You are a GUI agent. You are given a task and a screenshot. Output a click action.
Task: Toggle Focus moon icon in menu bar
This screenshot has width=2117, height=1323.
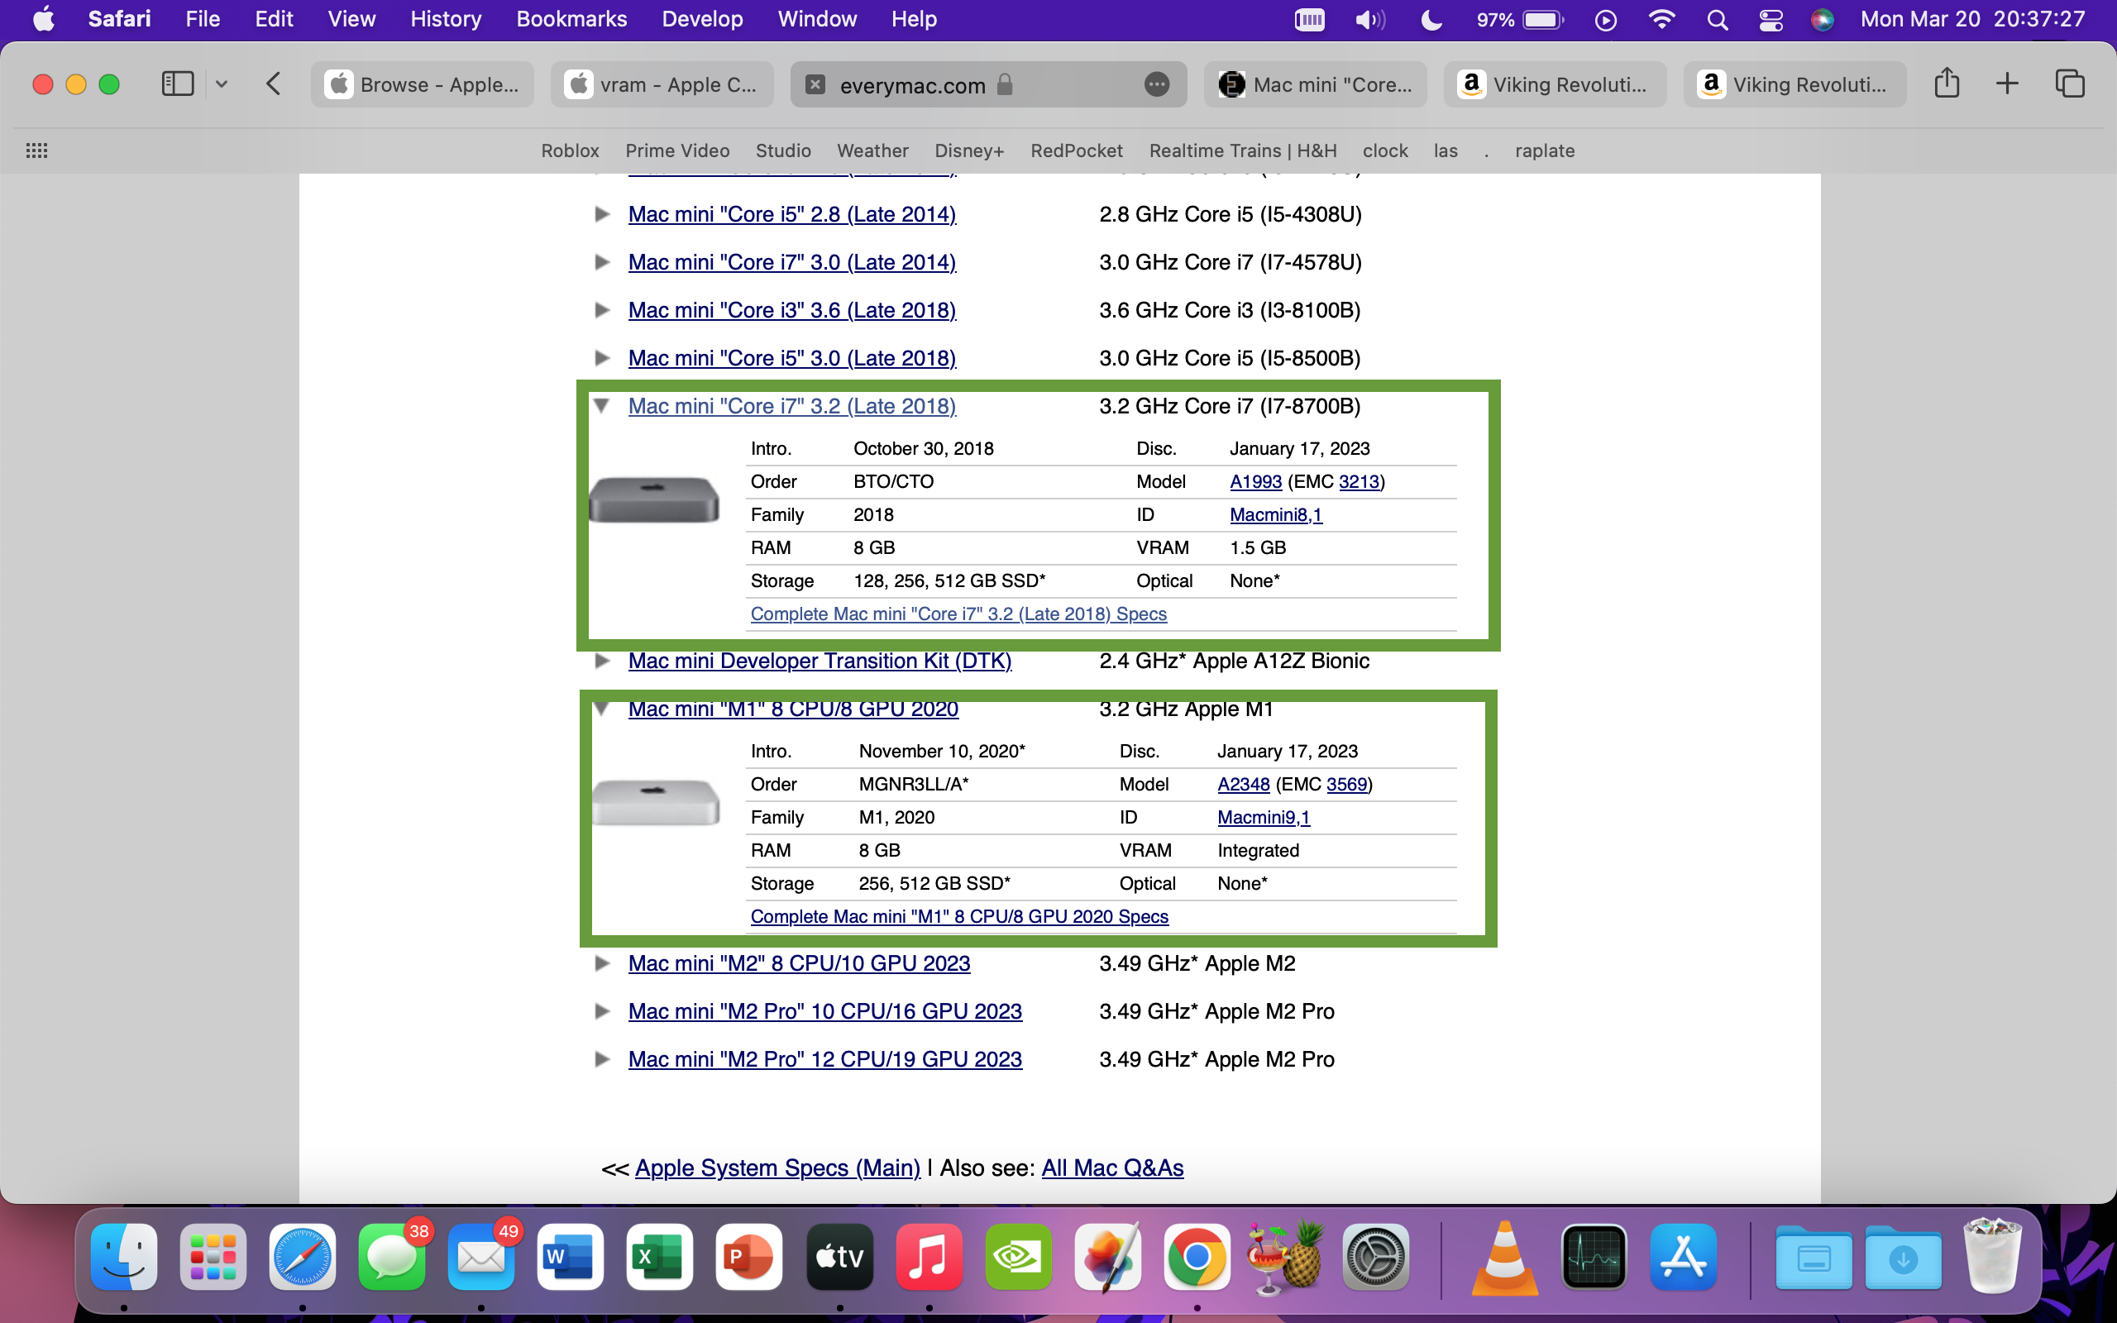click(1431, 19)
